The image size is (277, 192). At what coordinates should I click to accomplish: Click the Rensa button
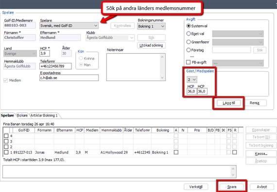click(x=254, y=103)
